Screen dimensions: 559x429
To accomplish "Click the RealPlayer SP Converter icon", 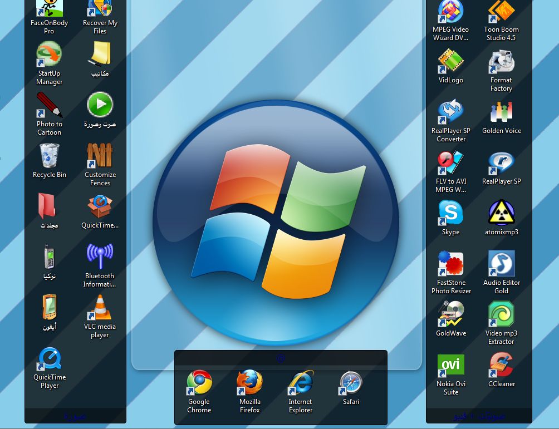I will click(450, 112).
